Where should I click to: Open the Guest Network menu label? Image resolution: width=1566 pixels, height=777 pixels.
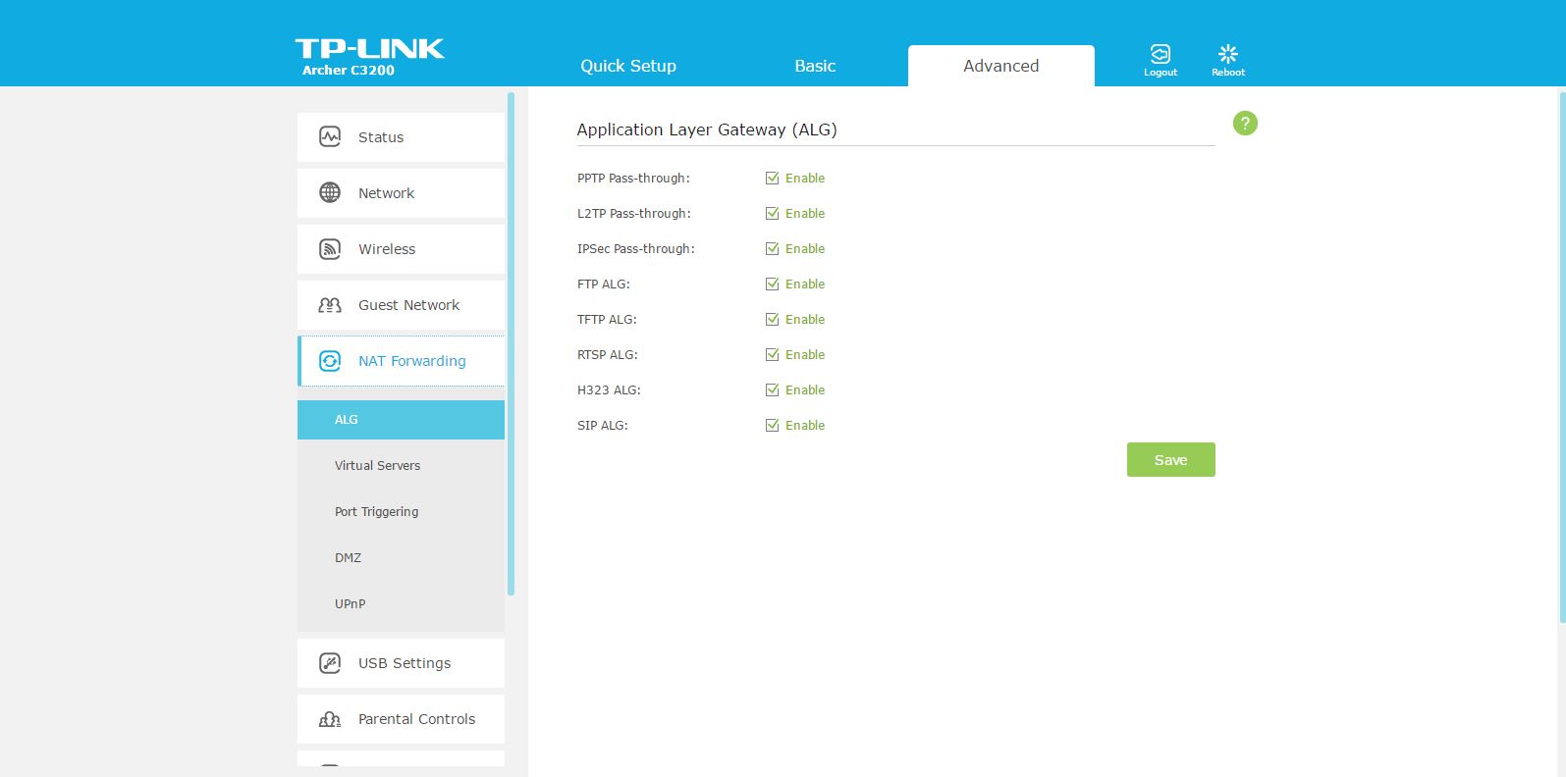tap(408, 305)
